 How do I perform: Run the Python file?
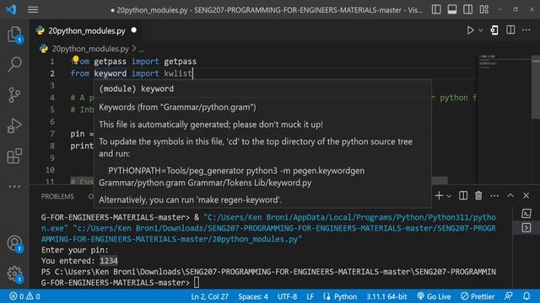470,30
